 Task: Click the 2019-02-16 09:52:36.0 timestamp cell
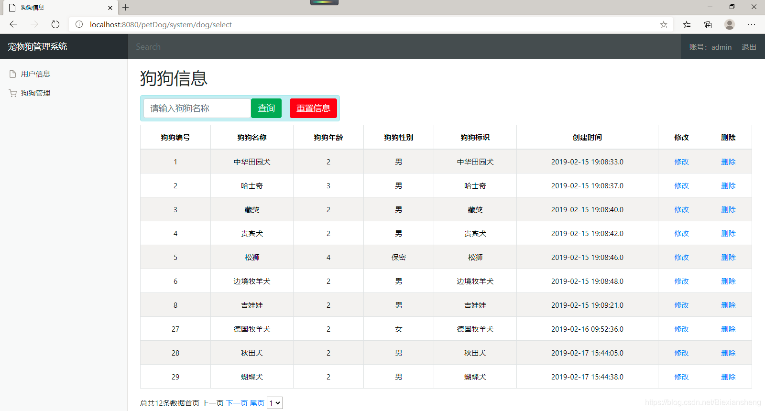coord(587,329)
